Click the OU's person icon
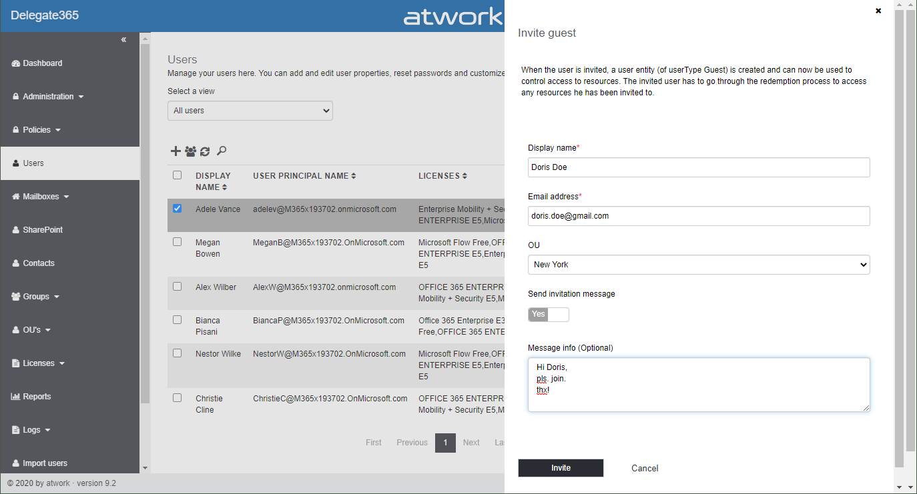The width and height of the screenshot is (917, 494). (x=16, y=330)
